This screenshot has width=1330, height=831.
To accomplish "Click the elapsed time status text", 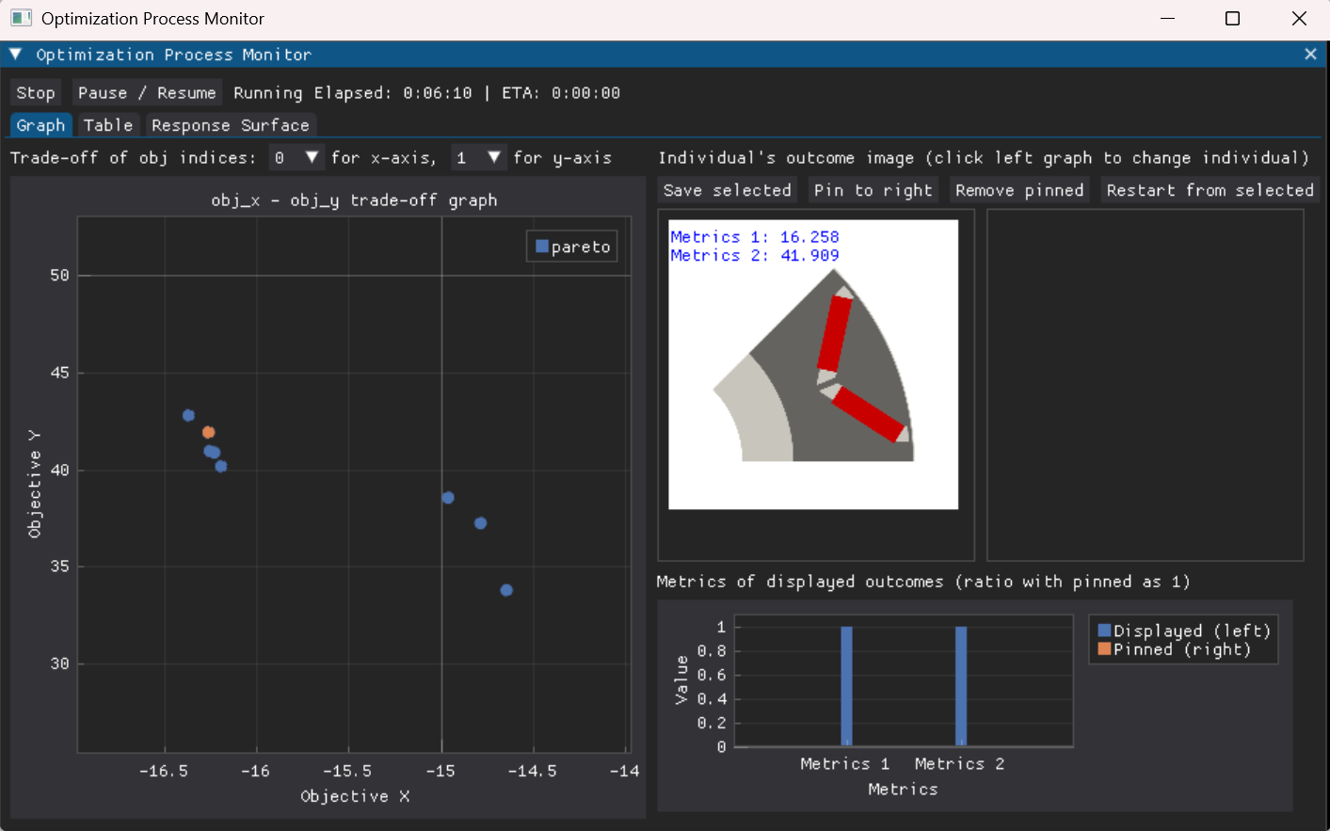I will point(427,93).
